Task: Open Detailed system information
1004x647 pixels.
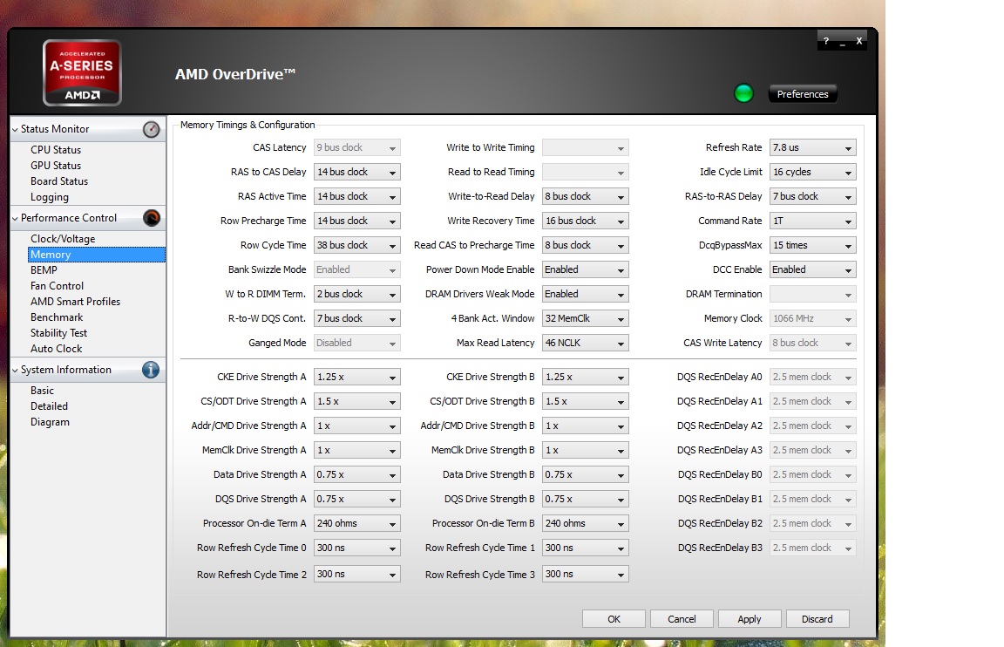Action: [x=49, y=406]
